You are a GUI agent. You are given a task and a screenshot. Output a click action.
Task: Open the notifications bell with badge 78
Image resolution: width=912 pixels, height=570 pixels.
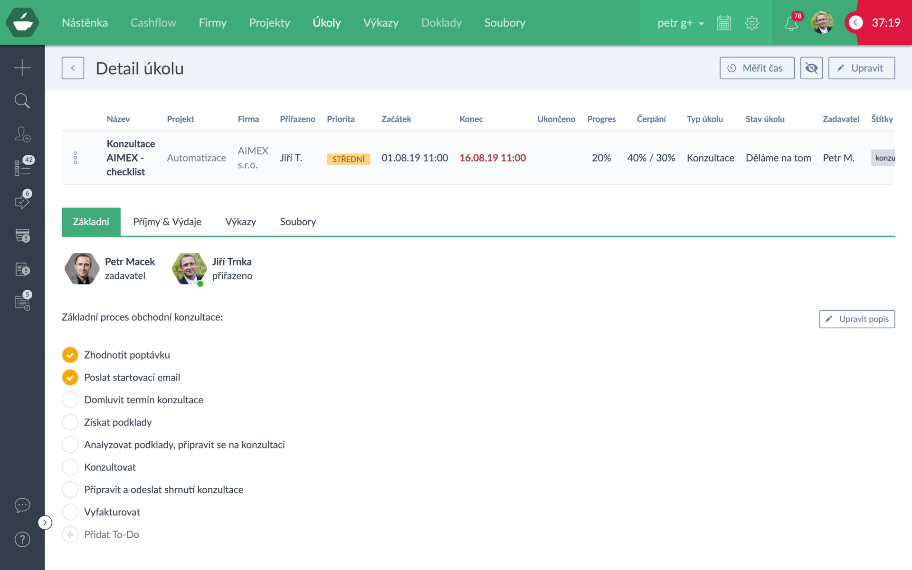791,23
